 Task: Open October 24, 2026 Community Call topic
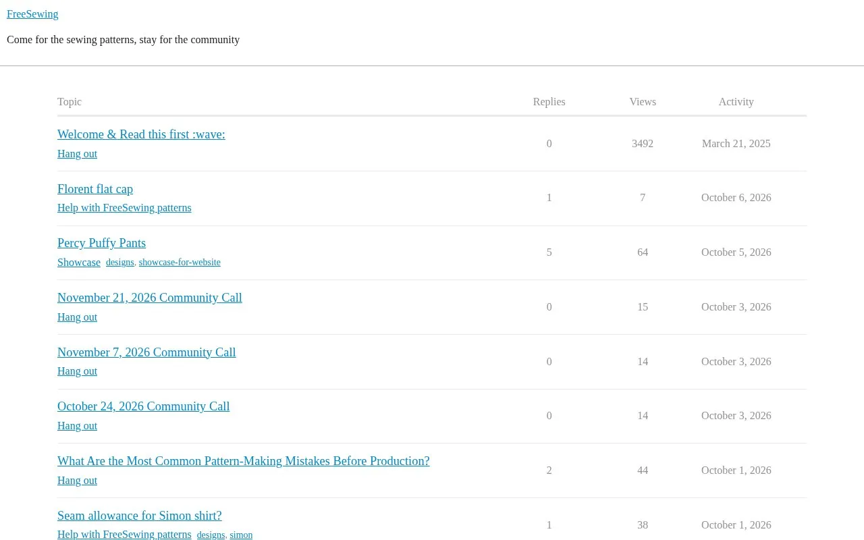[x=143, y=406]
